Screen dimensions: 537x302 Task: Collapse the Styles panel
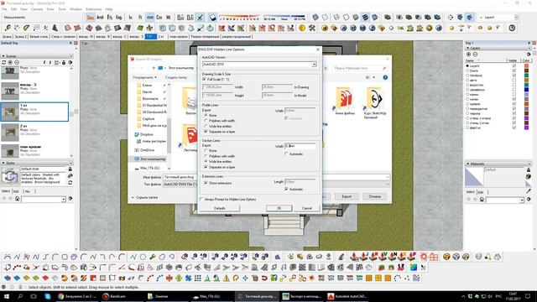3,163
